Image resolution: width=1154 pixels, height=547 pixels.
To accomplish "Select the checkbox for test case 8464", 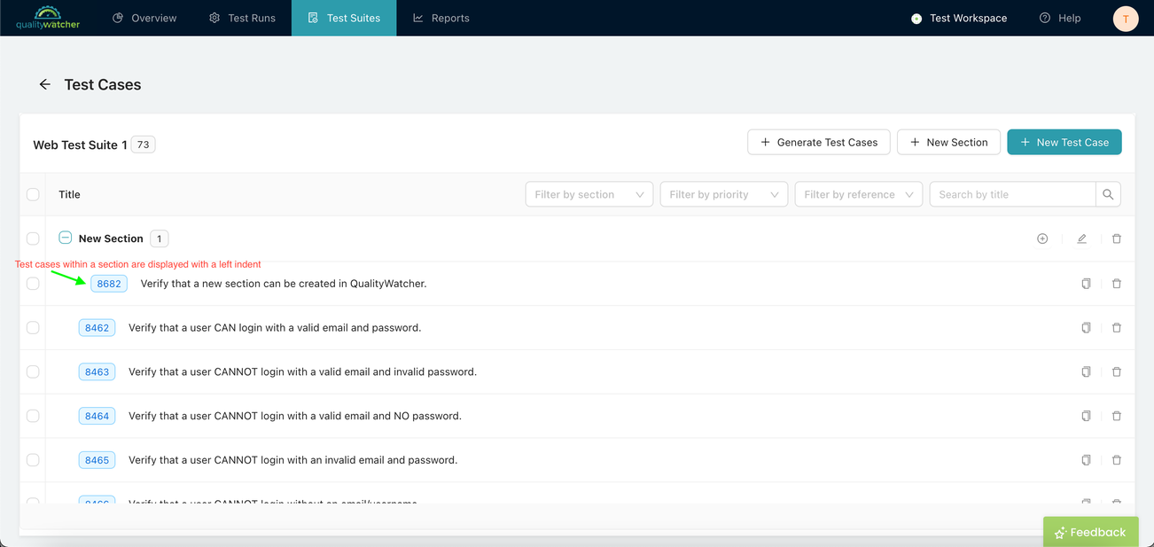I will (x=33, y=416).
